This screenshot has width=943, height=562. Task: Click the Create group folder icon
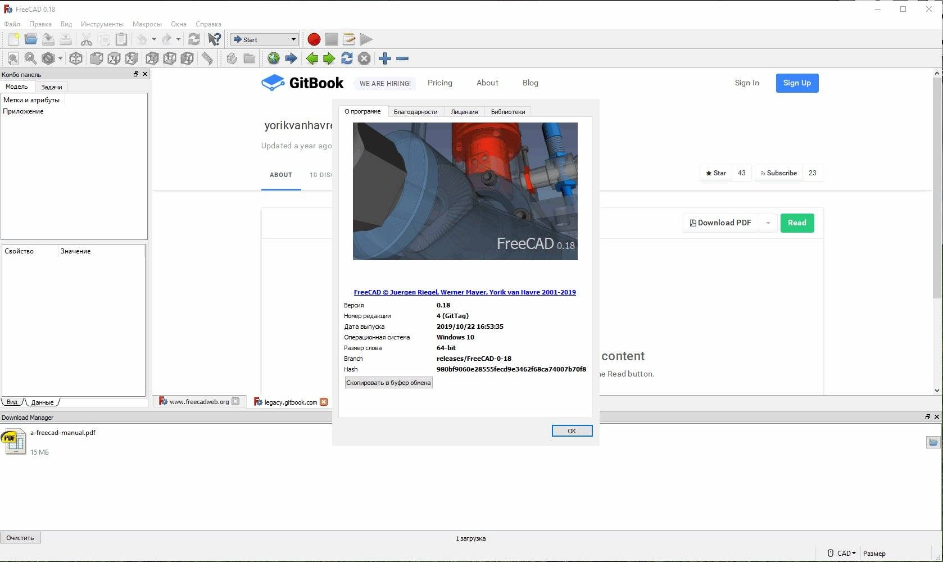[249, 58]
